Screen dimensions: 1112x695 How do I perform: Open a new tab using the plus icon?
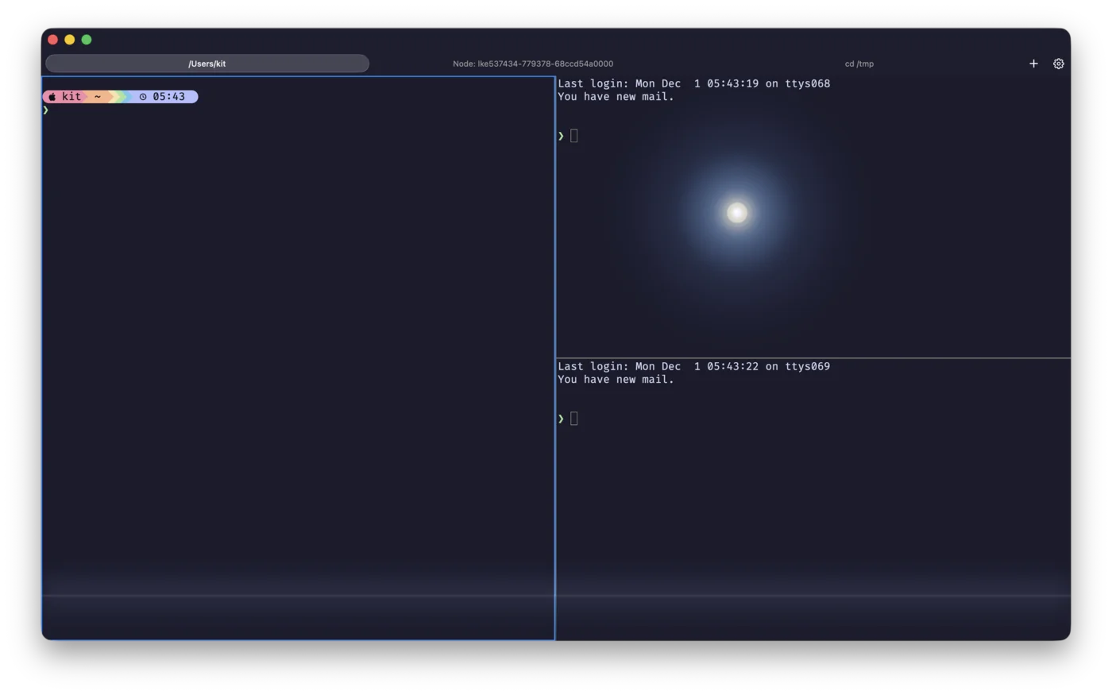pos(1033,64)
